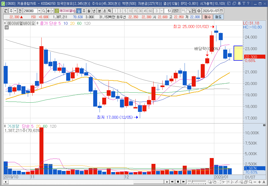Click the 종가 단순 moving average legend
The width and height of the screenshot is (268, 186).
coord(48,23)
